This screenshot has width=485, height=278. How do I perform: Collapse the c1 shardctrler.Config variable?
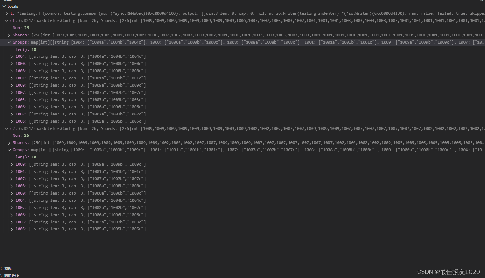pos(7,21)
